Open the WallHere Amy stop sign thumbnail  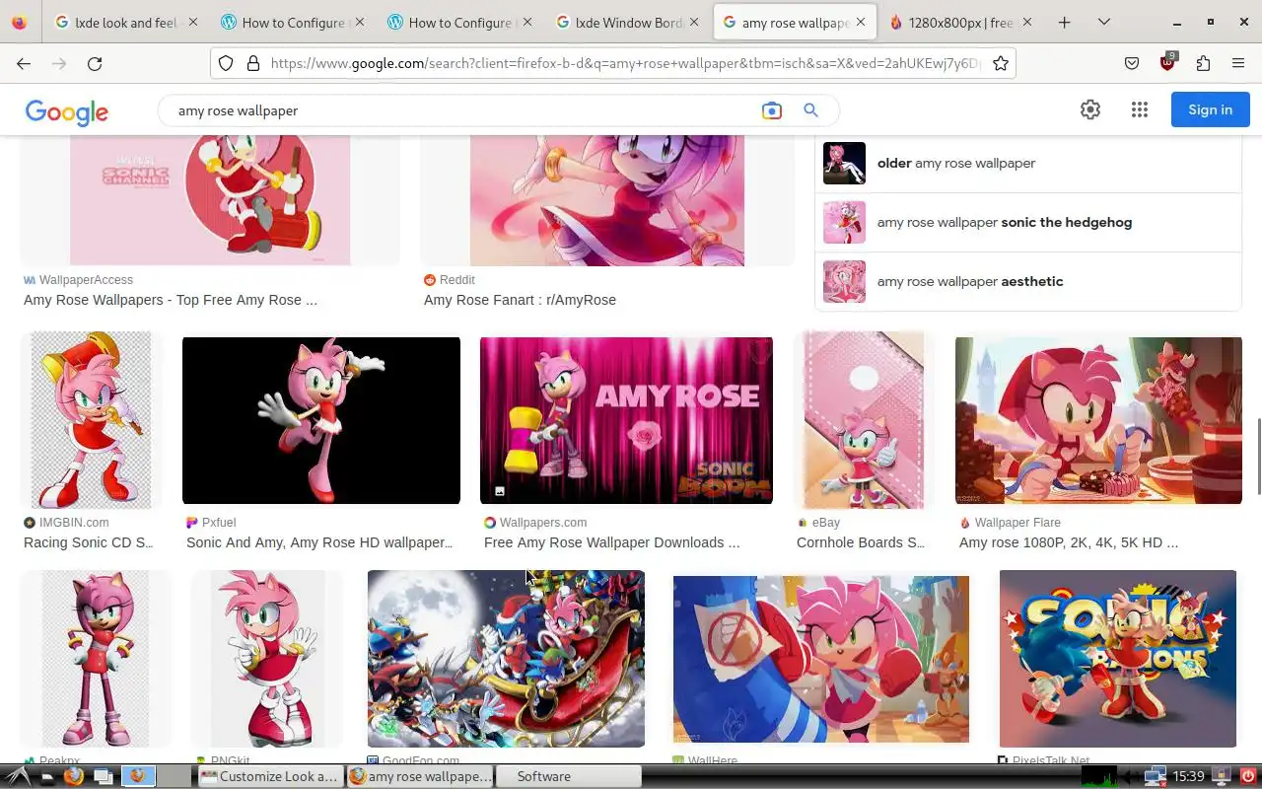821,659
